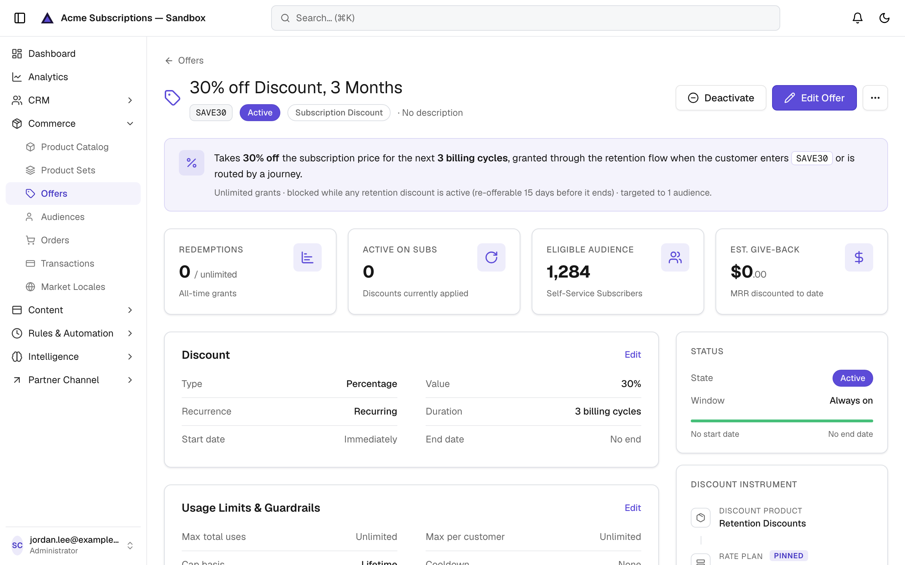Viewport: 905px width, 565px height.
Task: Click the Acme triangle logo
Action: [x=47, y=18]
